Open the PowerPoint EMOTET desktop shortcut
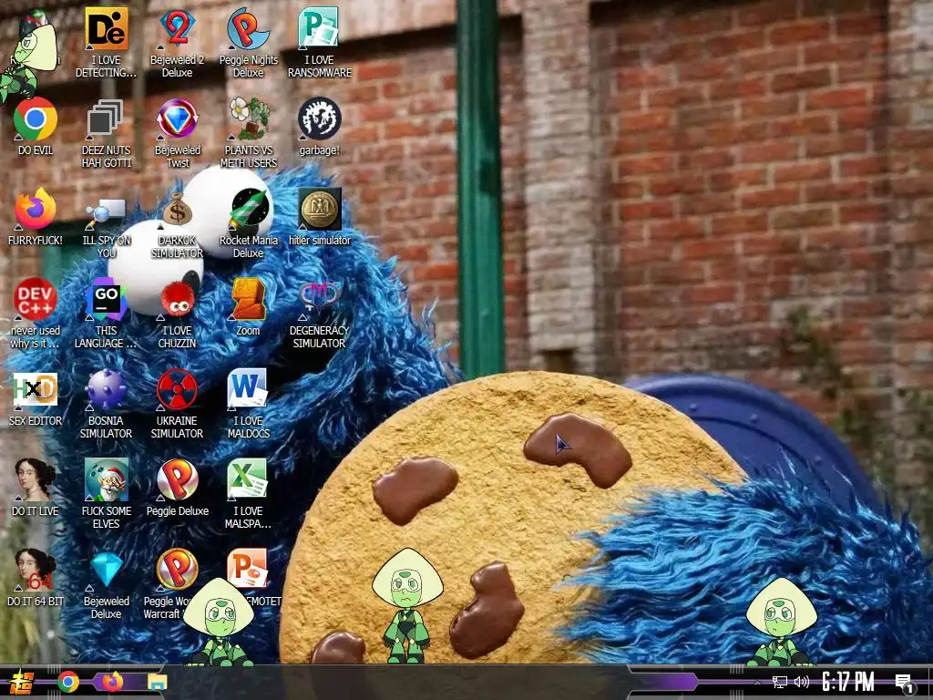The height and width of the screenshot is (700, 933). coord(248,569)
